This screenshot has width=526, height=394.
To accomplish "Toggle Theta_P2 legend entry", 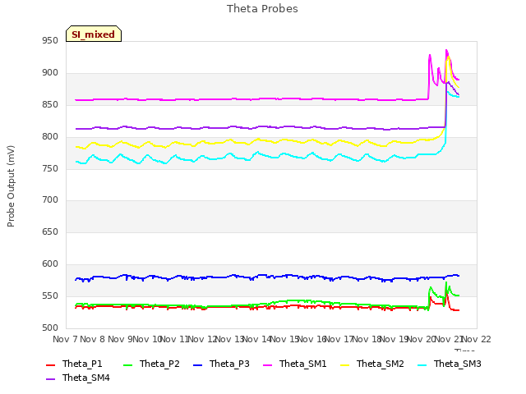I will [x=151, y=364].
